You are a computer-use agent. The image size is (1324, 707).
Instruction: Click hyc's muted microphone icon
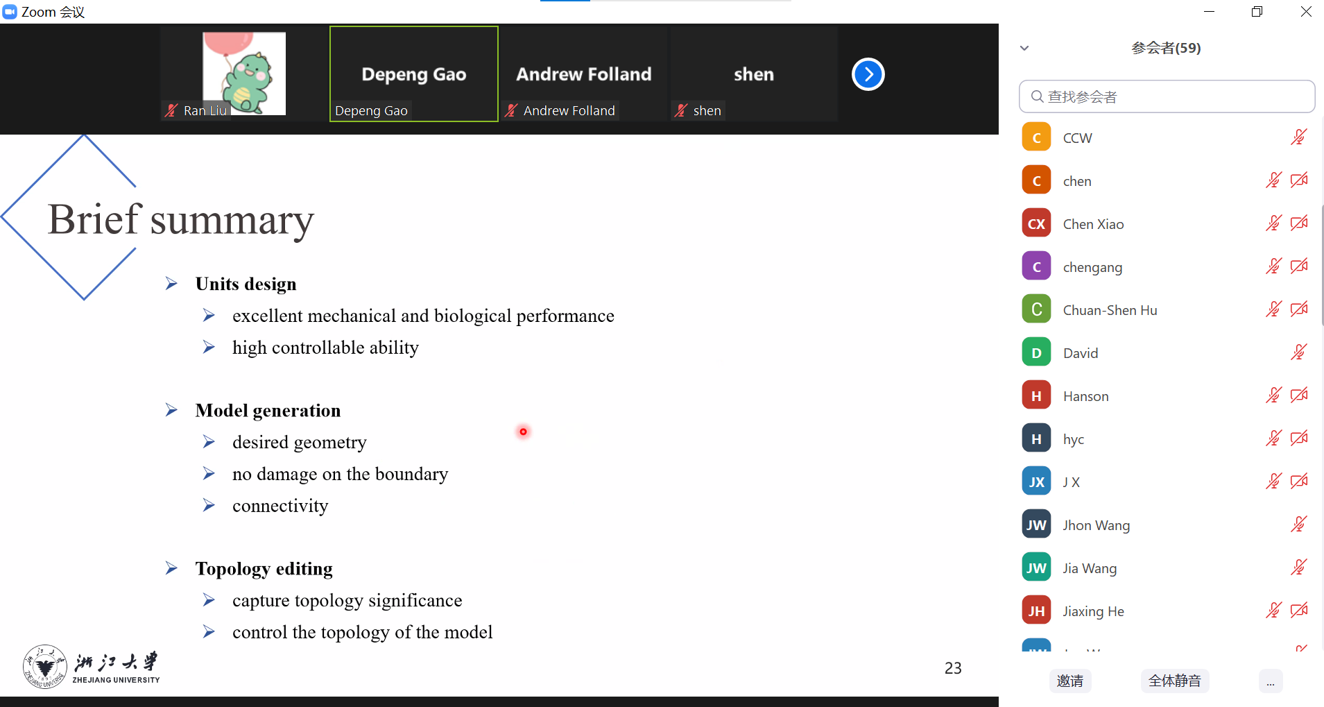coord(1273,438)
